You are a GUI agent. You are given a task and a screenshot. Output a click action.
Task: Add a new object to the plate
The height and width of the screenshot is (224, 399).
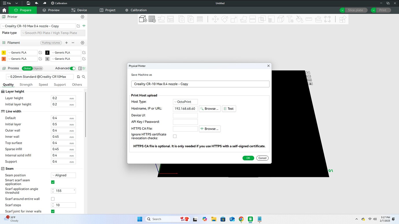143,19
